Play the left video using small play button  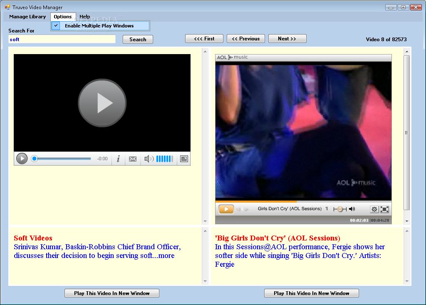coord(22,159)
